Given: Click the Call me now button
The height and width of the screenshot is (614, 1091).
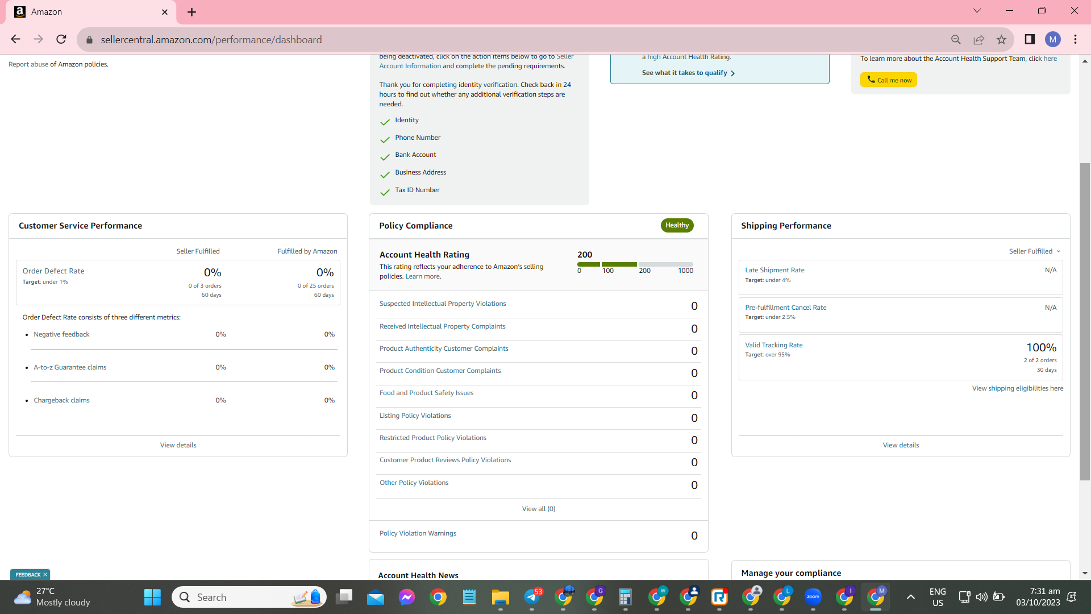Looking at the screenshot, I should 889,80.
